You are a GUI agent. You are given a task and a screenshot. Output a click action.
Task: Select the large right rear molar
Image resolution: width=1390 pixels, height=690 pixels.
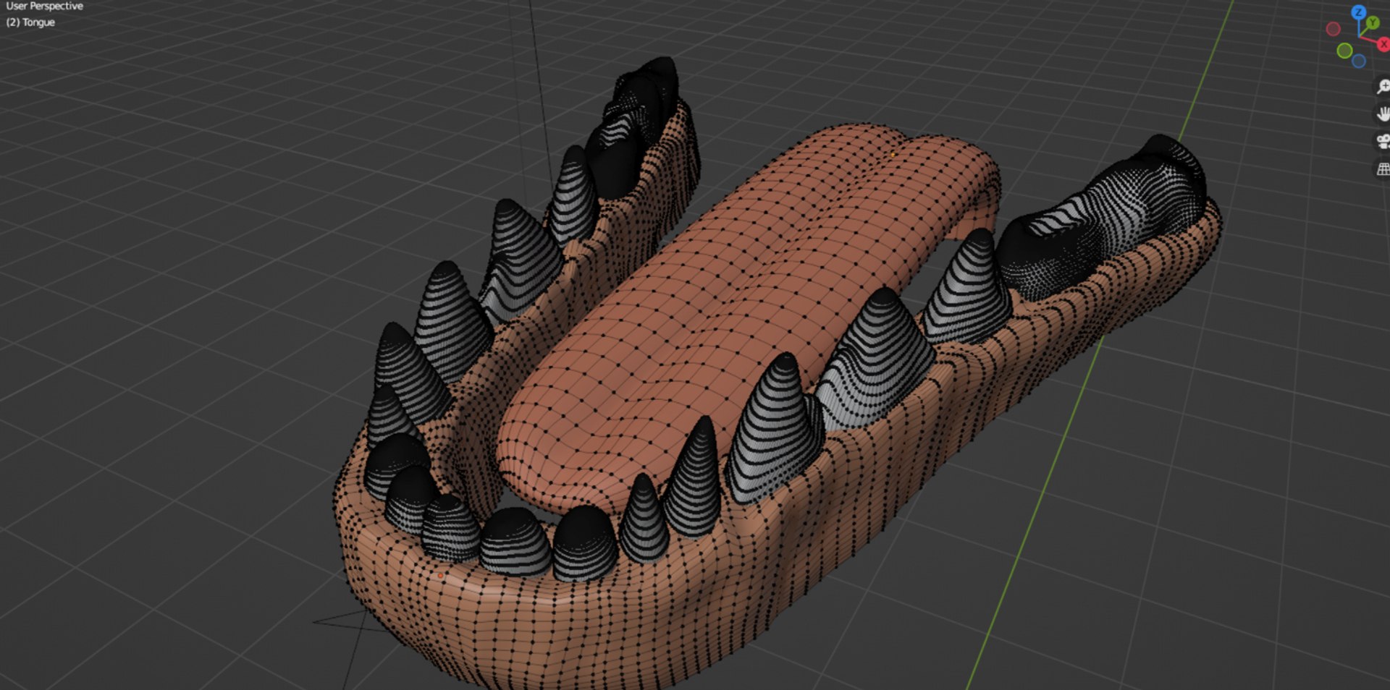(1100, 217)
